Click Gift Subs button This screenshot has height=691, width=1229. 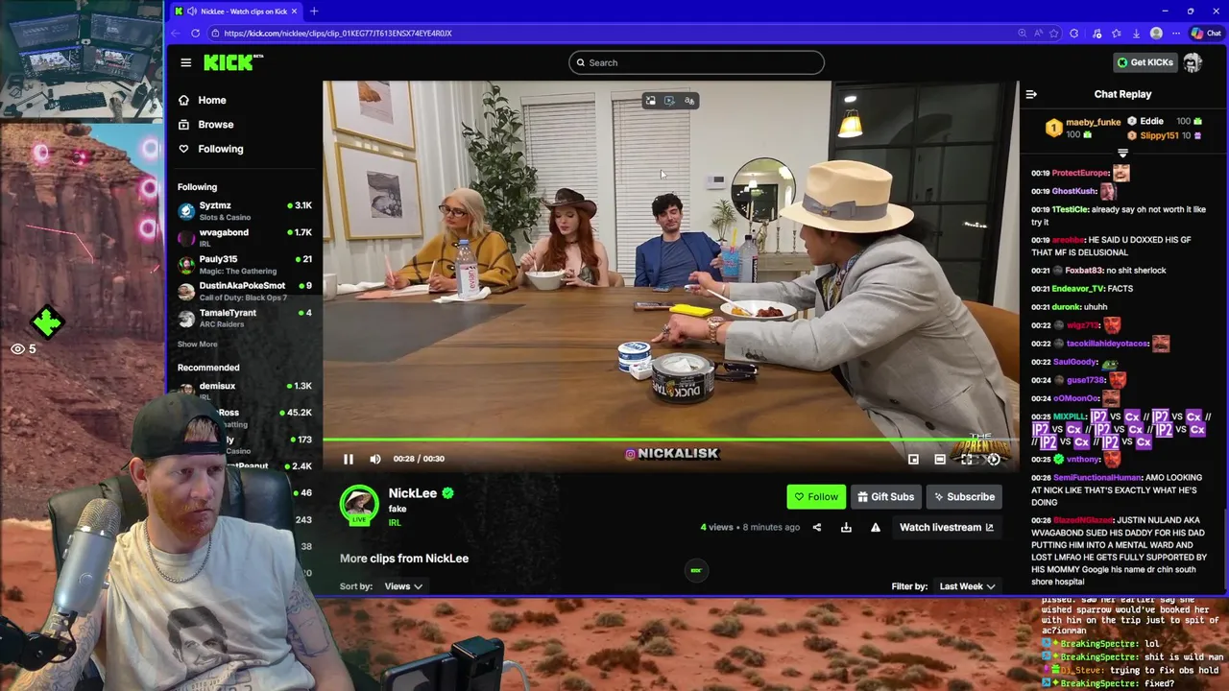[x=885, y=496]
